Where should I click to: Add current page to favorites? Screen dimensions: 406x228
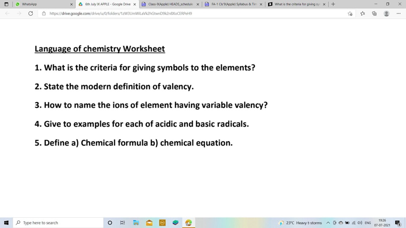coord(350,13)
